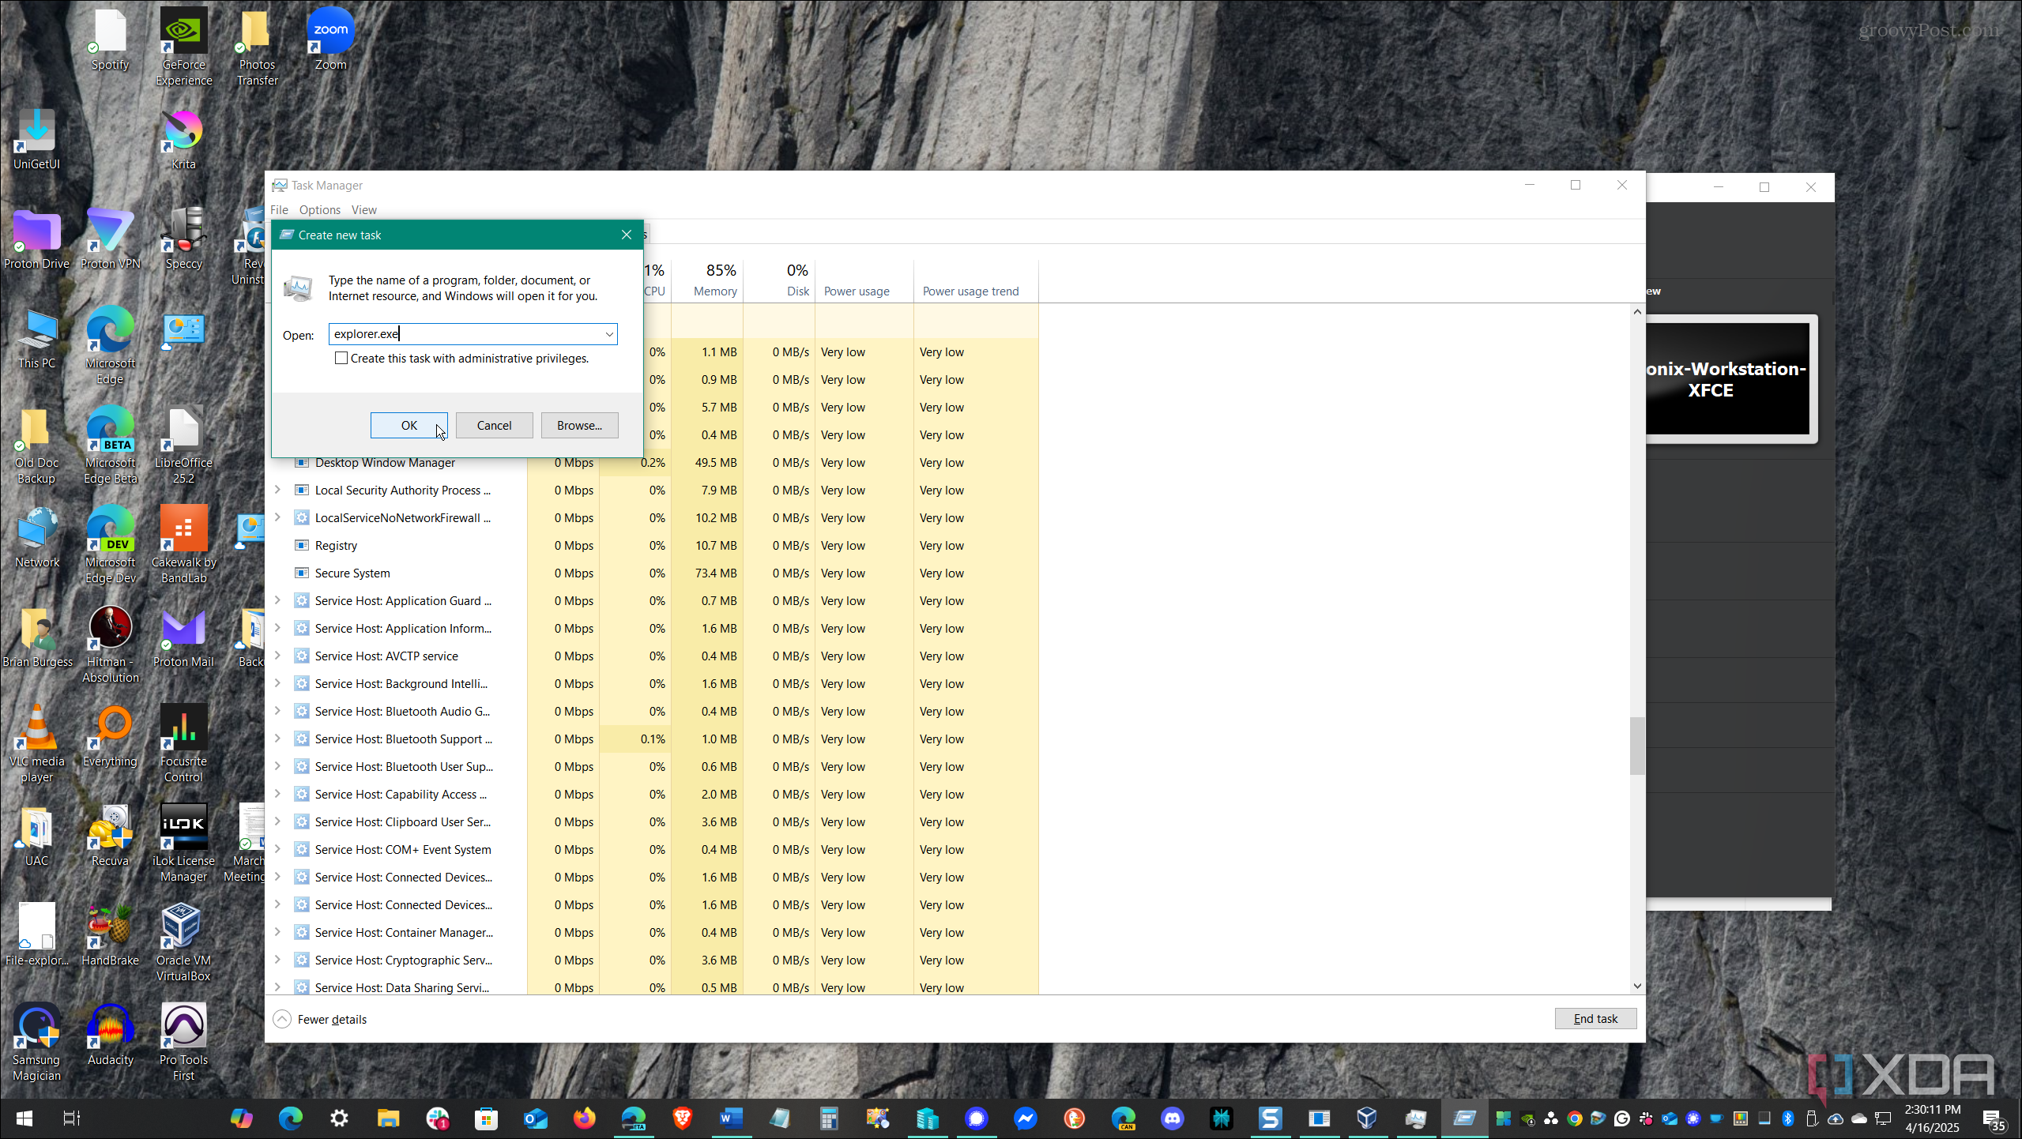Open the clock and date in taskbar
The image size is (2022, 1139).
1932,1118
